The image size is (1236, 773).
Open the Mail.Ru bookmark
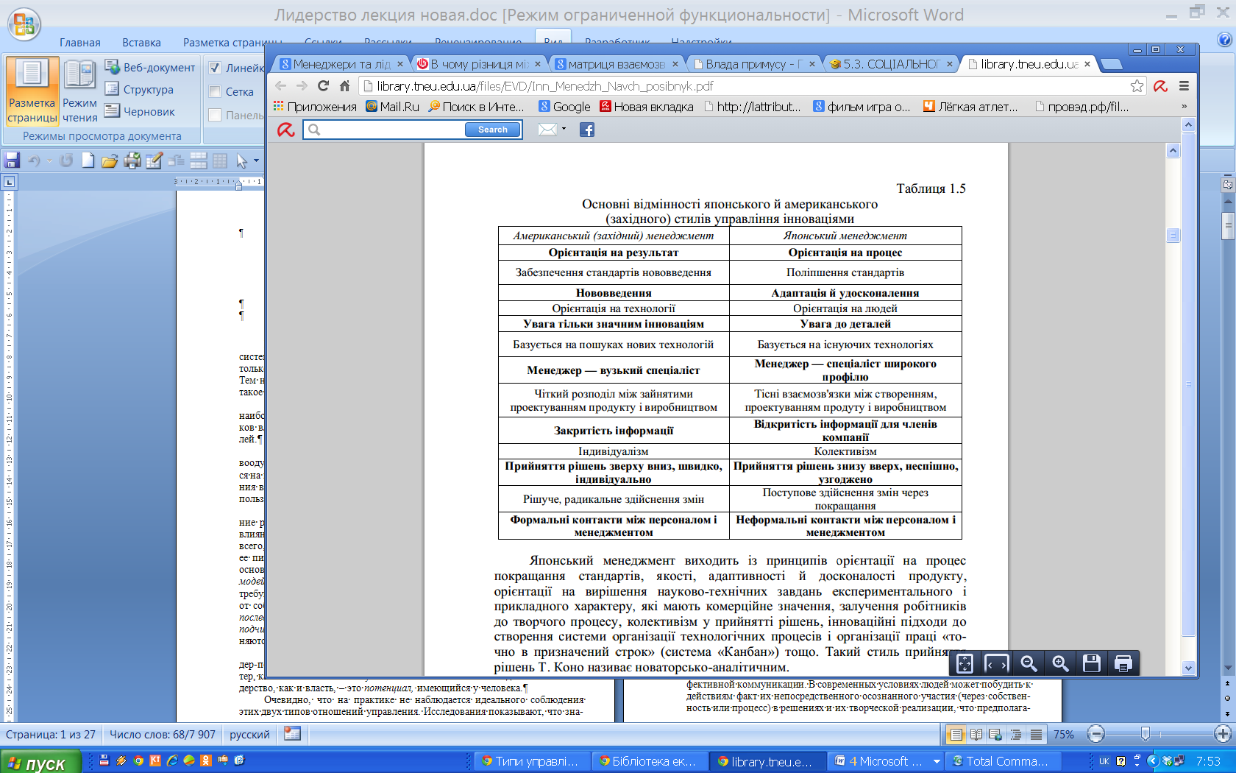coord(393,107)
